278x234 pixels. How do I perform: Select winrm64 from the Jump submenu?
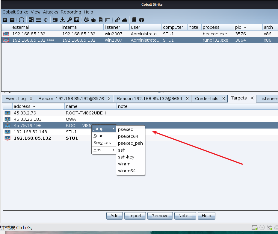[131, 171]
